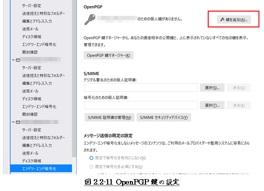This screenshot has height=191, width=264.
Task: Click the 暗号化のための個人証明書 input field
Action: [x=141, y=105]
